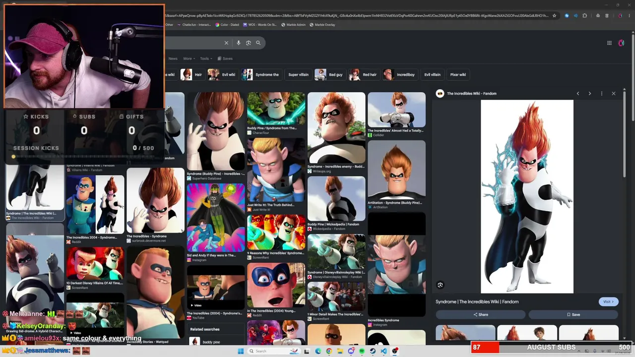This screenshot has height=357, width=635.
Task: Open 'In The Incredibles (2004) Young' Reddit thumbnail
Action: tap(276, 285)
